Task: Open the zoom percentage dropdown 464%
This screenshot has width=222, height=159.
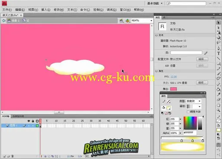Action: (x=151, y=21)
